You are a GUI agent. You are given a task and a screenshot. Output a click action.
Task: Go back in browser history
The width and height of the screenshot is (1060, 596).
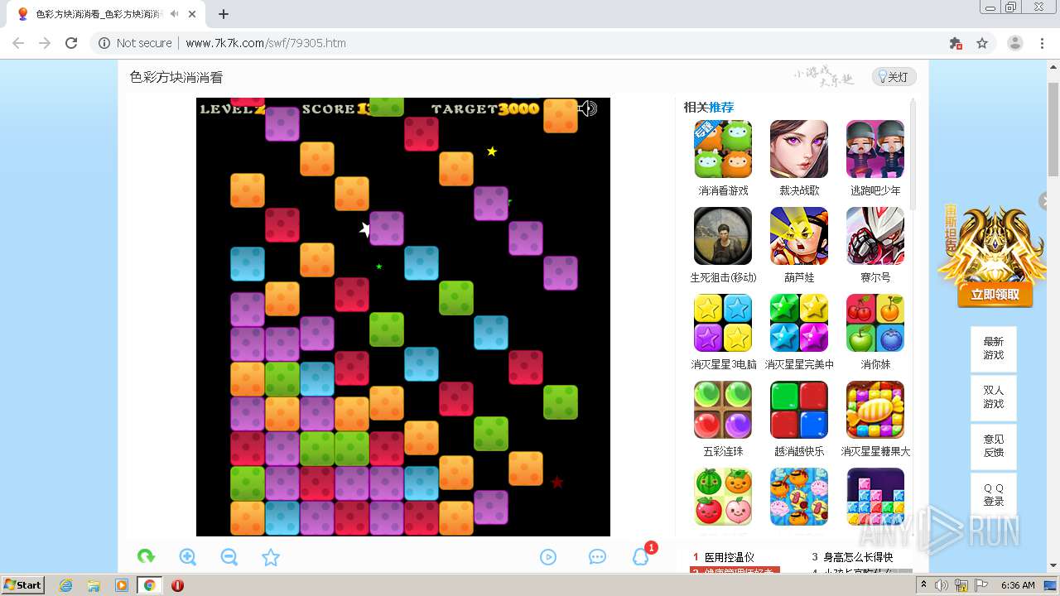[18, 43]
